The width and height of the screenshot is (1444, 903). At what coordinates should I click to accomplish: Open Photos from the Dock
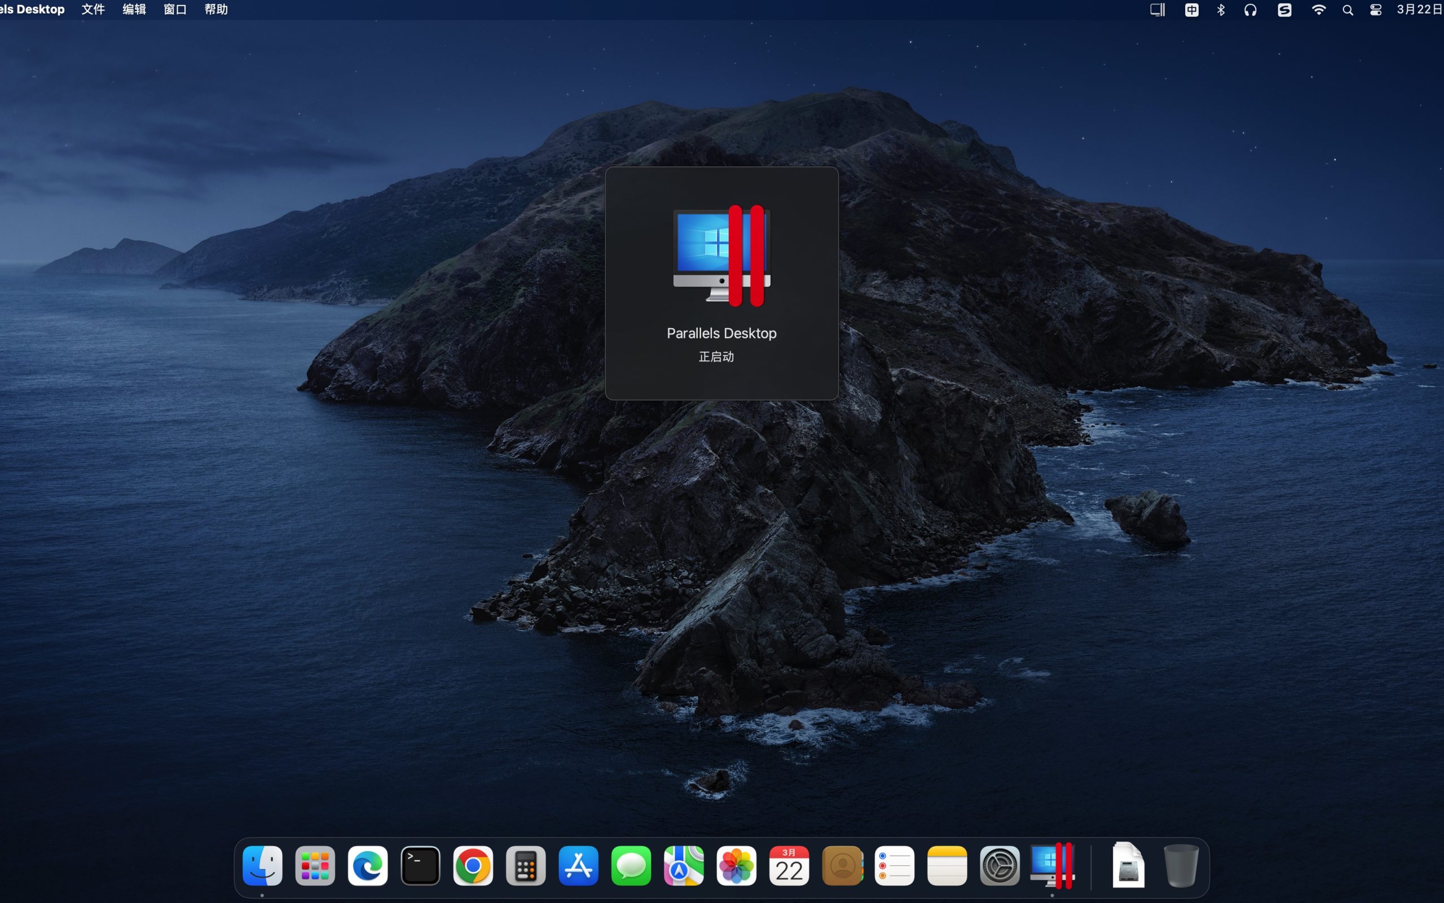point(736,865)
